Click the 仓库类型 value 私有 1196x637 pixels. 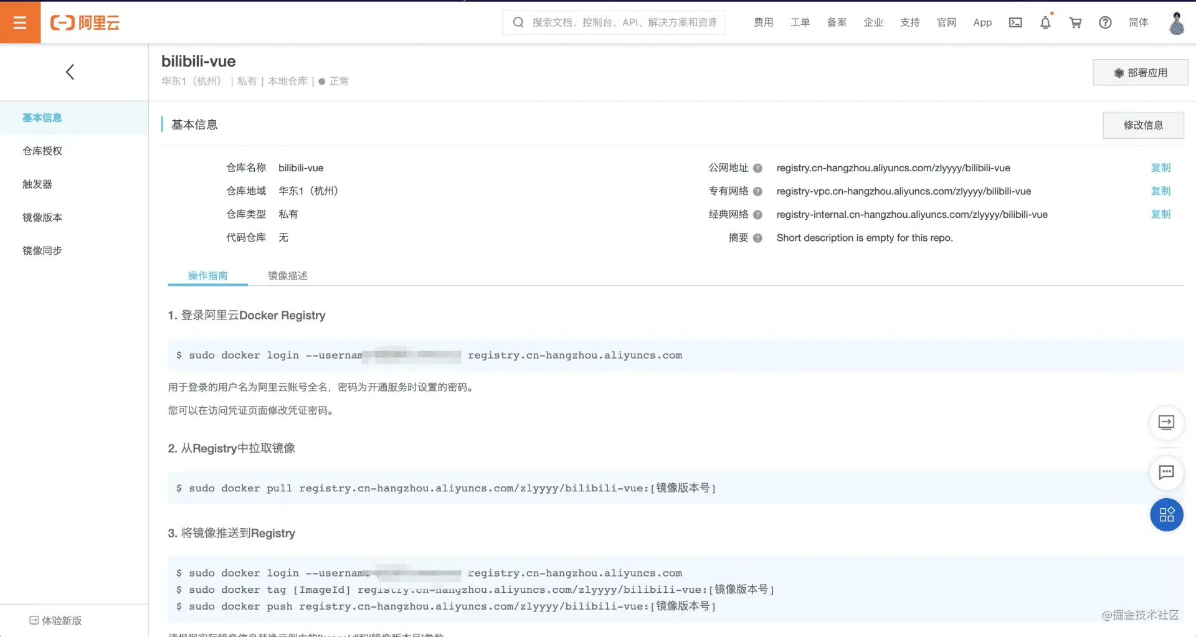[288, 214]
